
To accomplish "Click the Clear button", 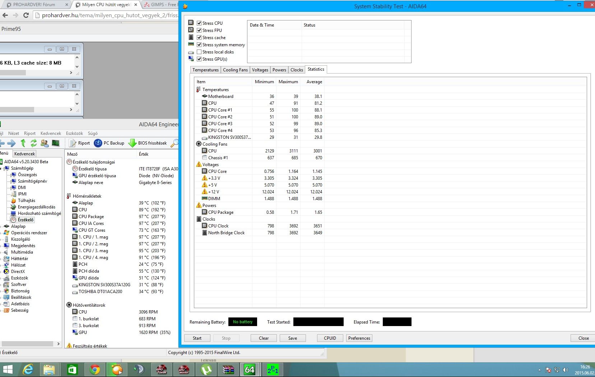I will click(264, 338).
